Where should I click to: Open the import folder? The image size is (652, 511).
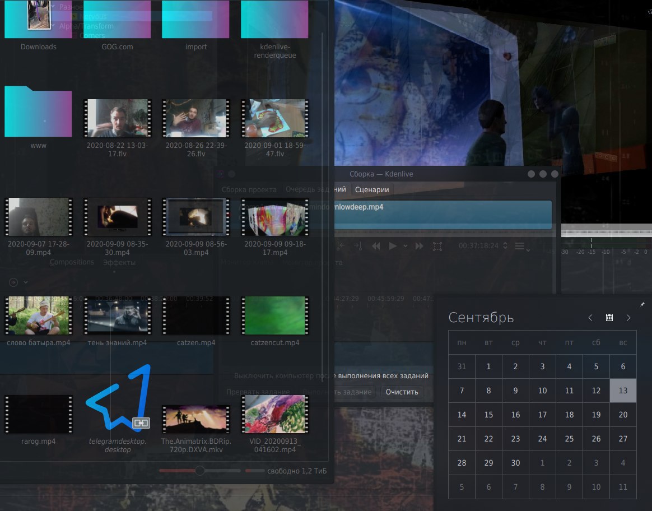tap(196, 25)
